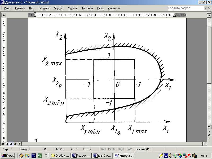Open the Файл menu
This screenshot has width=212, height=159.
click(x=7, y=8)
